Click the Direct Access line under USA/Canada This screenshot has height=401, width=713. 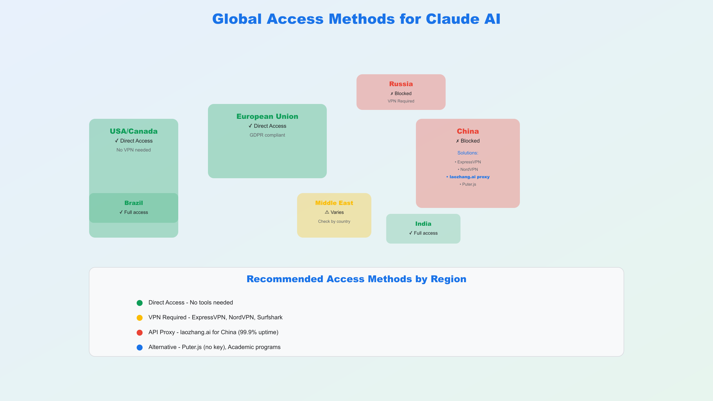134,141
